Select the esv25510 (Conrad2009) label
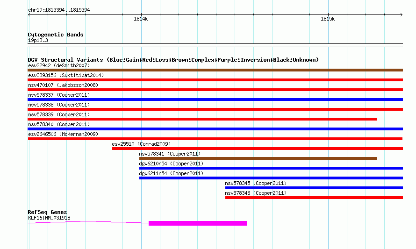Screen dimensions: 416x249 (141, 144)
